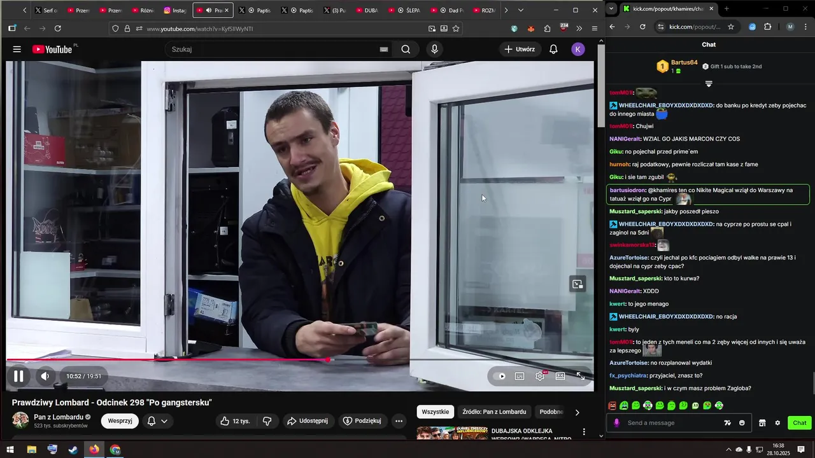Open options menu for Dubajska Odklejka video
The image size is (815, 458).
584,432
